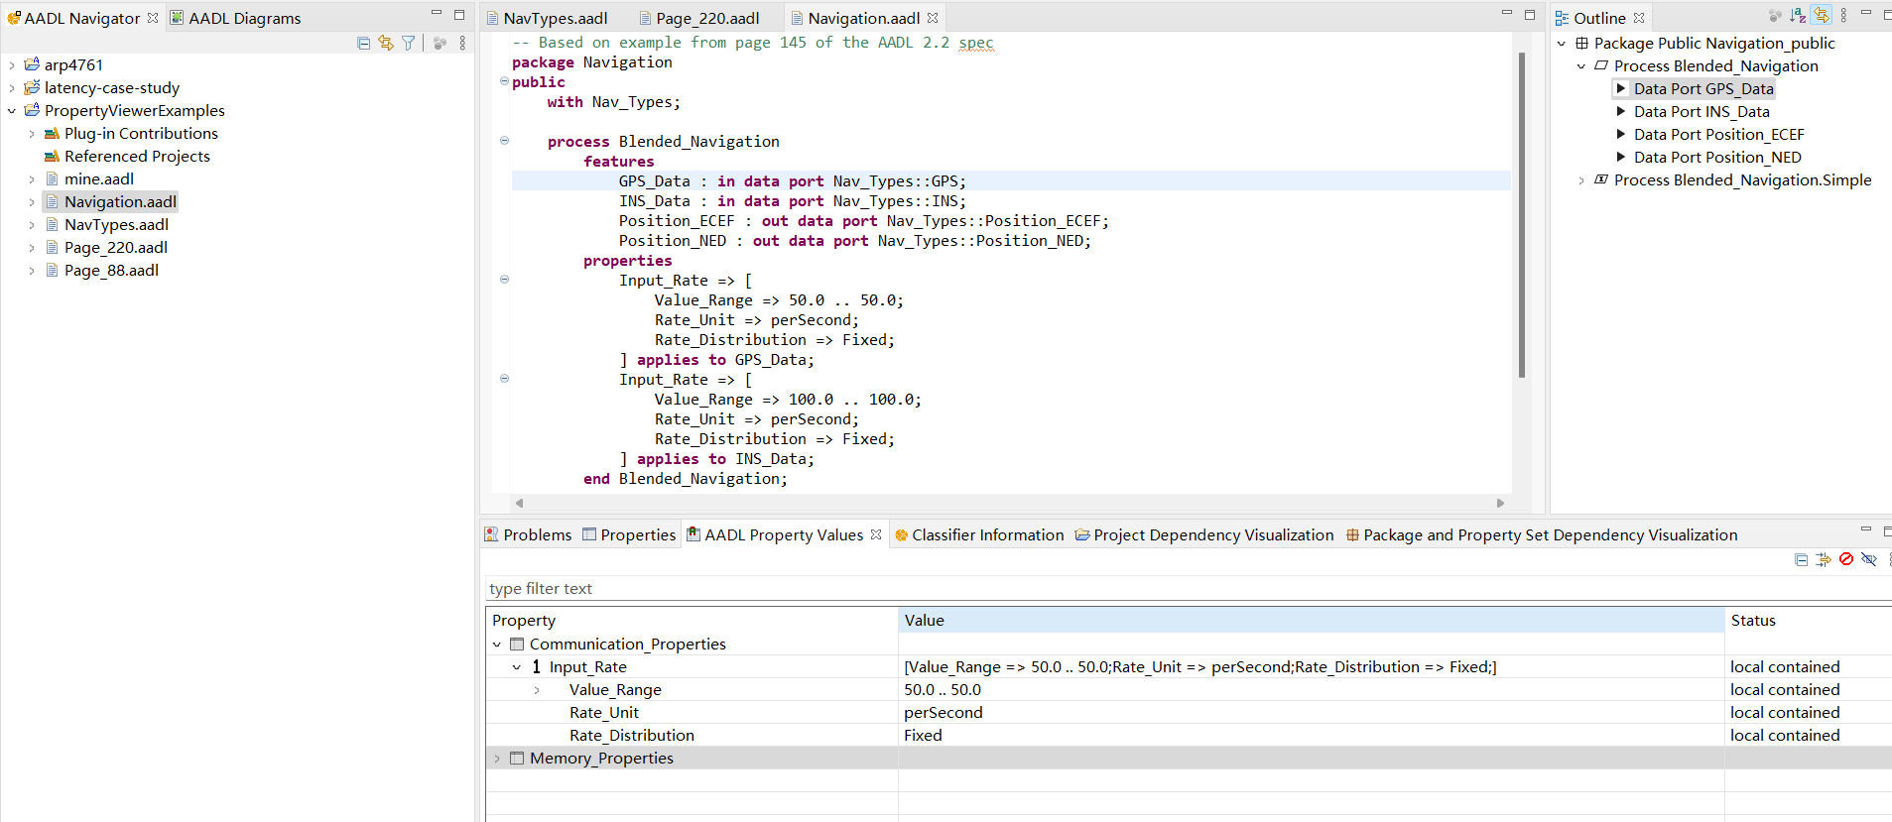The image size is (1892, 822).
Task: Close the Navigation.aadl editor tab
Action: 933,18
